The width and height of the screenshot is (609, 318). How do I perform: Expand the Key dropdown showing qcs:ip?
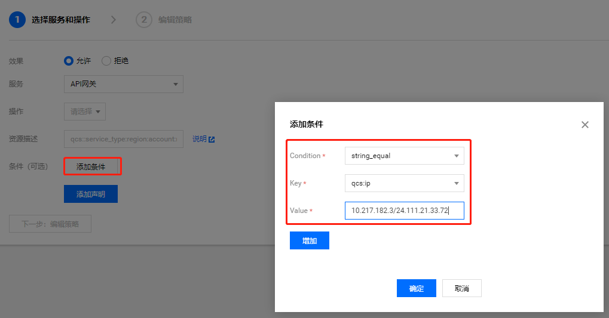(404, 183)
